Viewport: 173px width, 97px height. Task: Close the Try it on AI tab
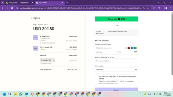tap(62, 3)
